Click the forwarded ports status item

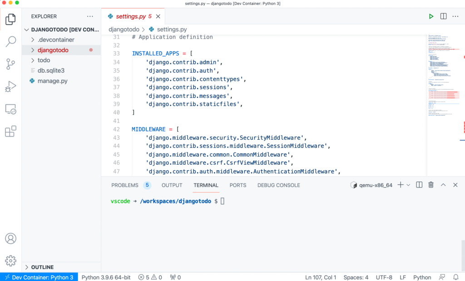pyautogui.click(x=175, y=277)
